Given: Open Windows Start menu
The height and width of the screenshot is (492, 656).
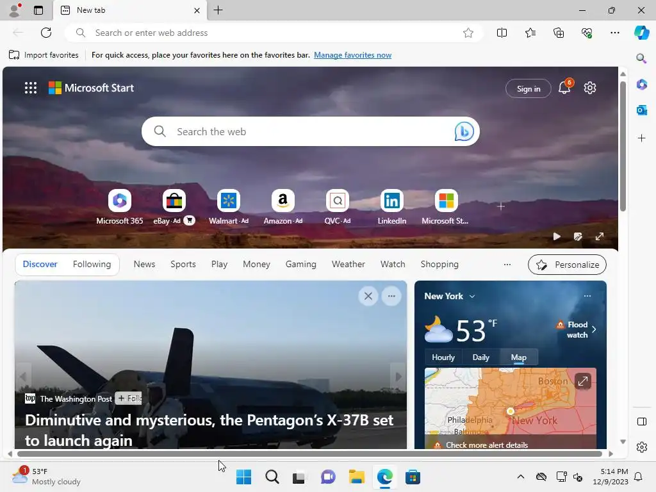Looking at the screenshot, I should click(243, 477).
